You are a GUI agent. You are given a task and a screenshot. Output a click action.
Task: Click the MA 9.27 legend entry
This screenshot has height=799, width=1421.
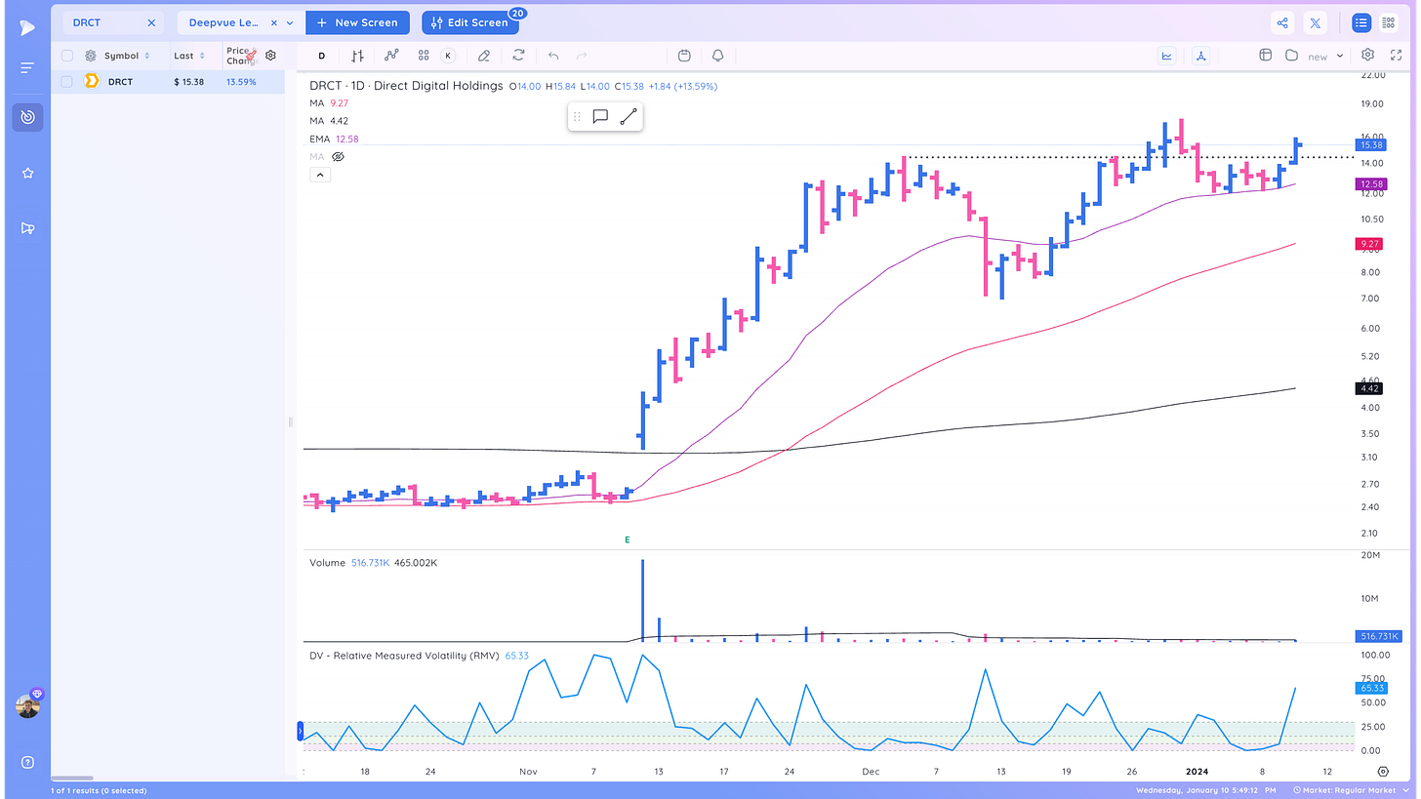(328, 103)
